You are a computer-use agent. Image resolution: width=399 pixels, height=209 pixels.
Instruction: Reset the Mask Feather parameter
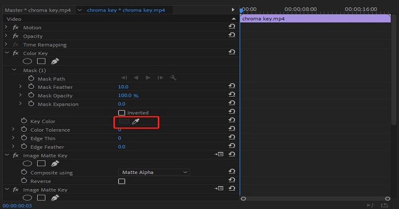tap(232, 86)
